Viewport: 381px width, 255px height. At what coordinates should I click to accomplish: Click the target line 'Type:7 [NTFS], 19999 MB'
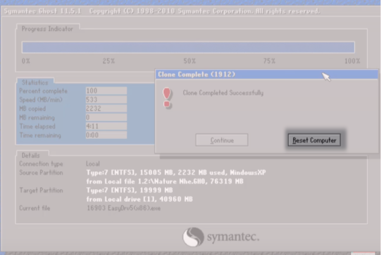[130, 190]
